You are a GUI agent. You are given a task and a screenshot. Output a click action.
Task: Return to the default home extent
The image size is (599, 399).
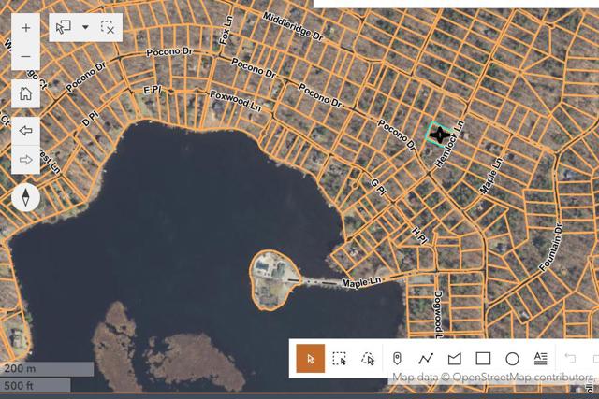click(25, 93)
